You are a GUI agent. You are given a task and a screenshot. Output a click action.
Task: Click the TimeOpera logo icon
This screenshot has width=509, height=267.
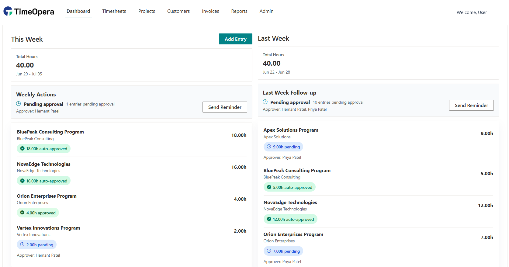coord(8,11)
